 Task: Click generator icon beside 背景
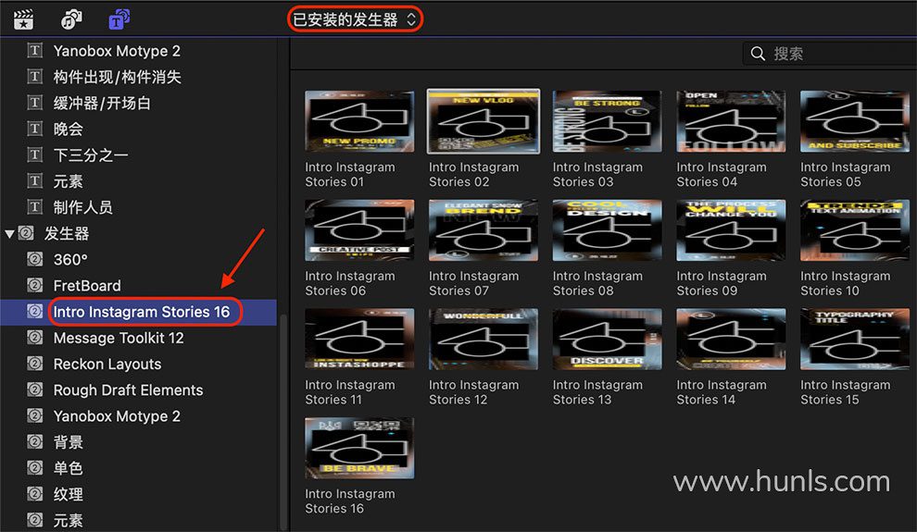pyautogui.click(x=35, y=441)
